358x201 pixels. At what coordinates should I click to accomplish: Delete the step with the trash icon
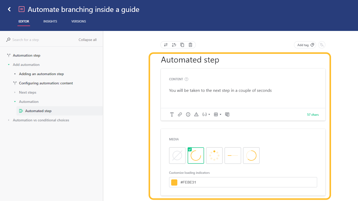click(x=190, y=45)
